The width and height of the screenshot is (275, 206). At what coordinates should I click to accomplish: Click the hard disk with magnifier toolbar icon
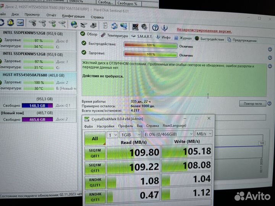(x=62, y=24)
